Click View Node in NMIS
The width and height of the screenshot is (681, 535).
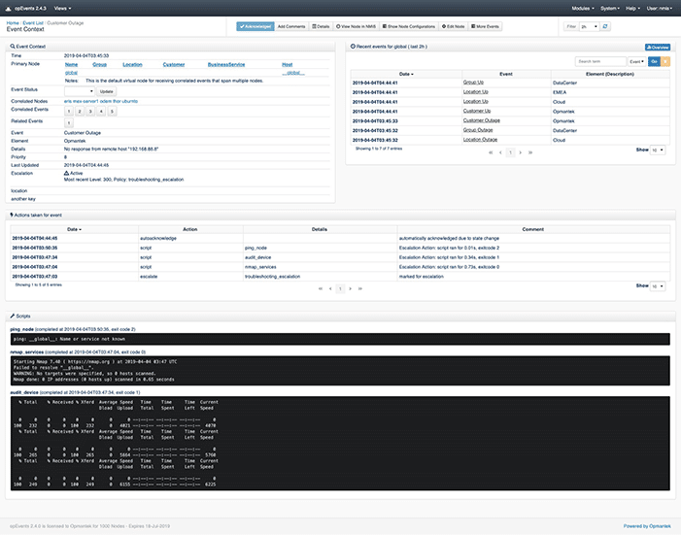(356, 26)
